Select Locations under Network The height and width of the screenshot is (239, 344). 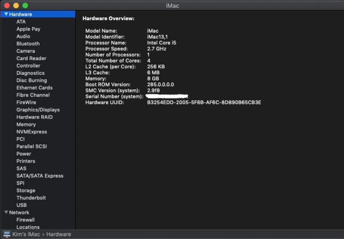[x=28, y=227]
